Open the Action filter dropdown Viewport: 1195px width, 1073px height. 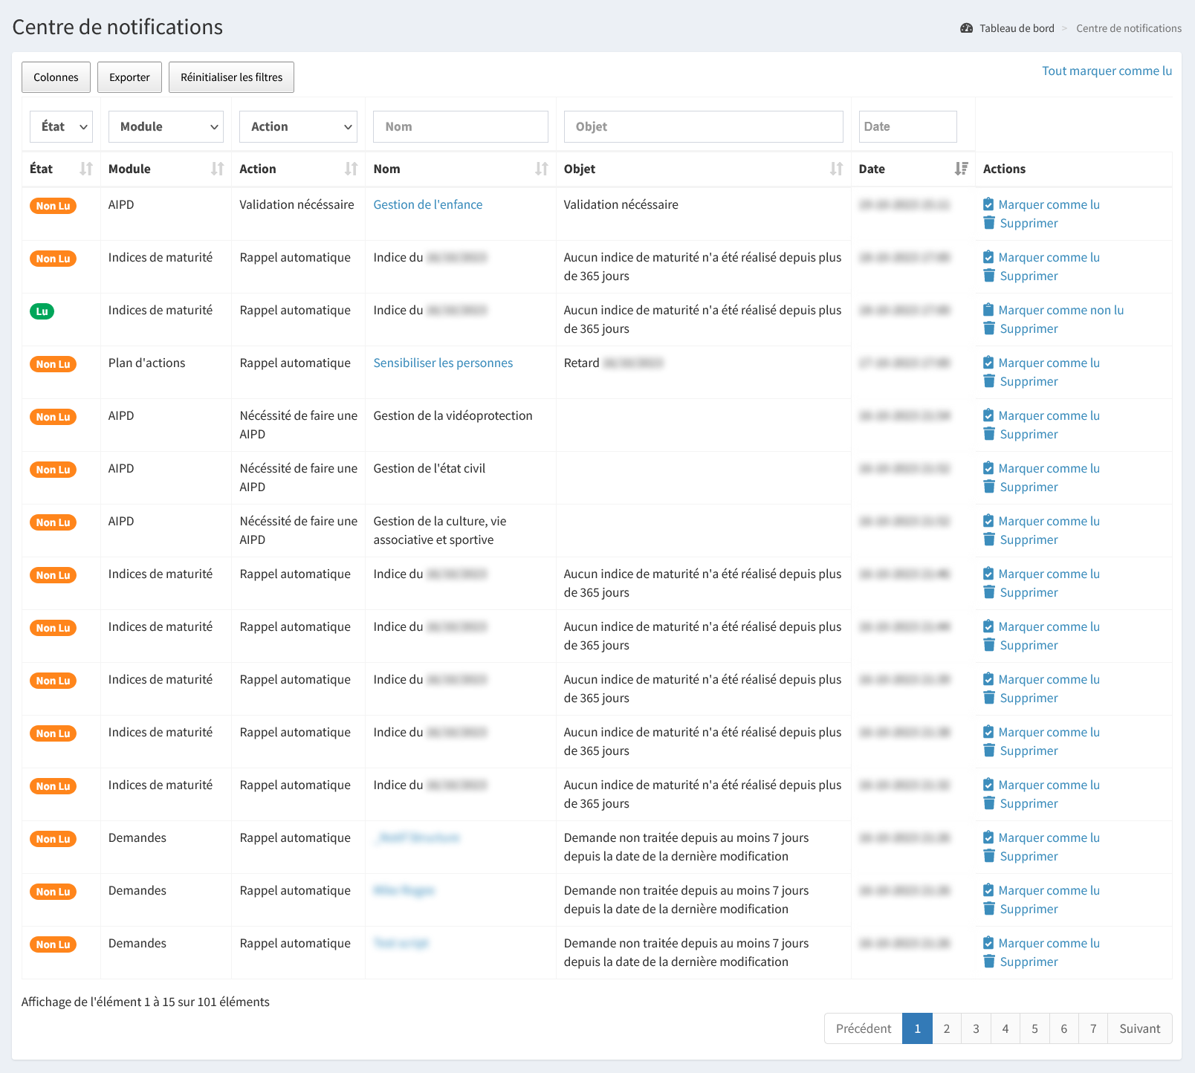coord(298,126)
